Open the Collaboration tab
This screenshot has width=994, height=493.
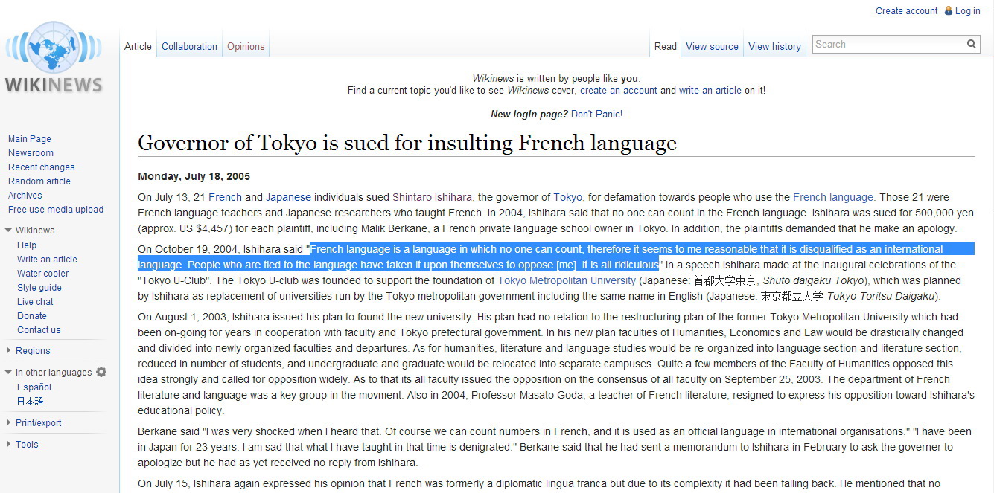coord(189,46)
